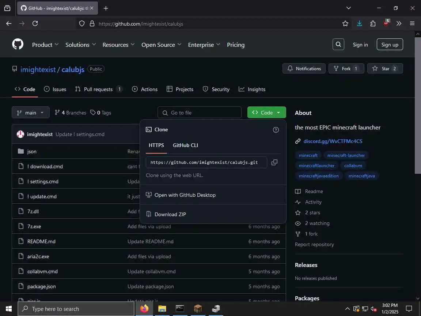Open Security tab
Viewport: 421px width, 316px height.
[x=216, y=89]
